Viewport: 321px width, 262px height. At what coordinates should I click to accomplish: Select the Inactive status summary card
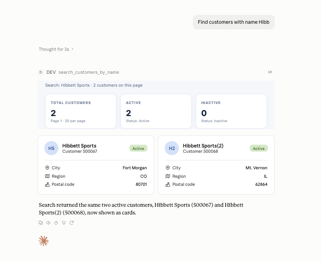tap(231, 111)
